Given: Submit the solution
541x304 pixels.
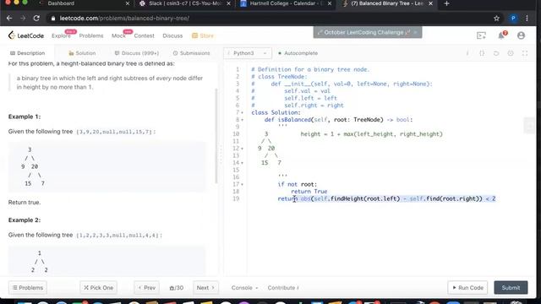Looking at the screenshot, I should [x=511, y=288].
